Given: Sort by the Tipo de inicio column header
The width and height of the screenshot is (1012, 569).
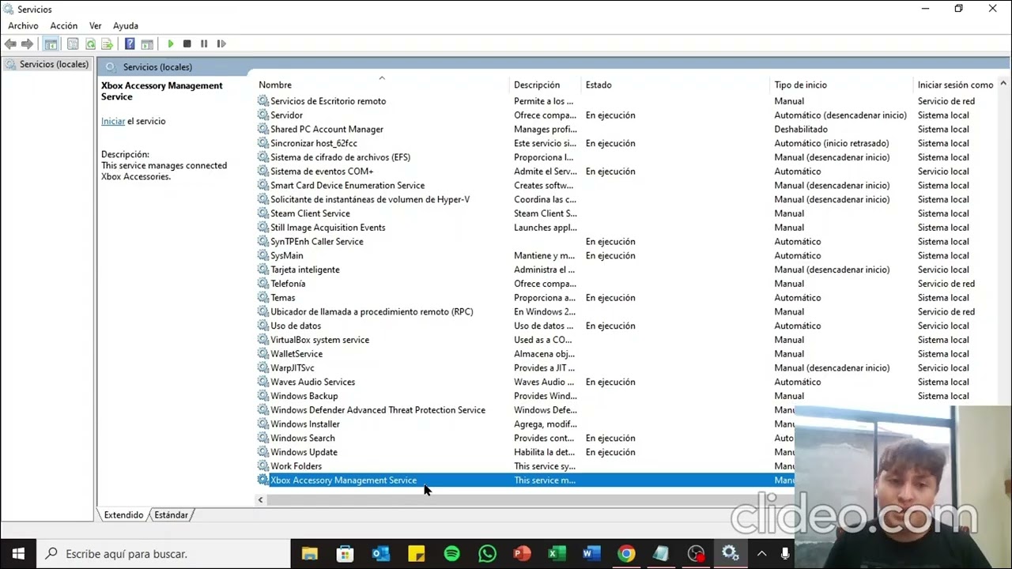Looking at the screenshot, I should click(843, 85).
